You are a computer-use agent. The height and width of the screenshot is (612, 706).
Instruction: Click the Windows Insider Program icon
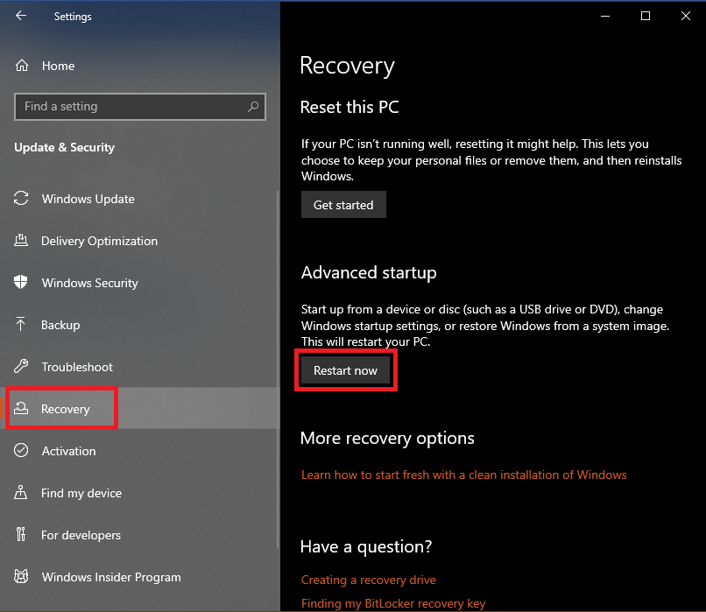[x=21, y=577]
